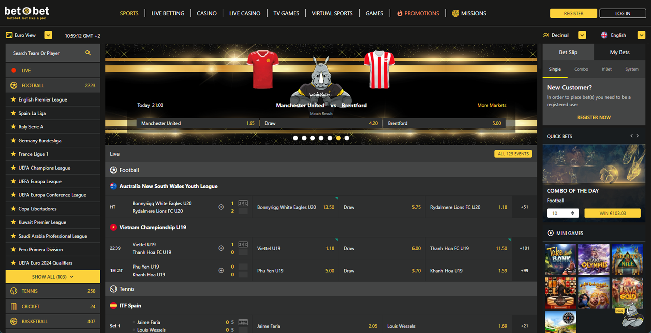Switch to the My Bets tab
Image resolution: width=651 pixels, height=333 pixels.
pos(619,52)
